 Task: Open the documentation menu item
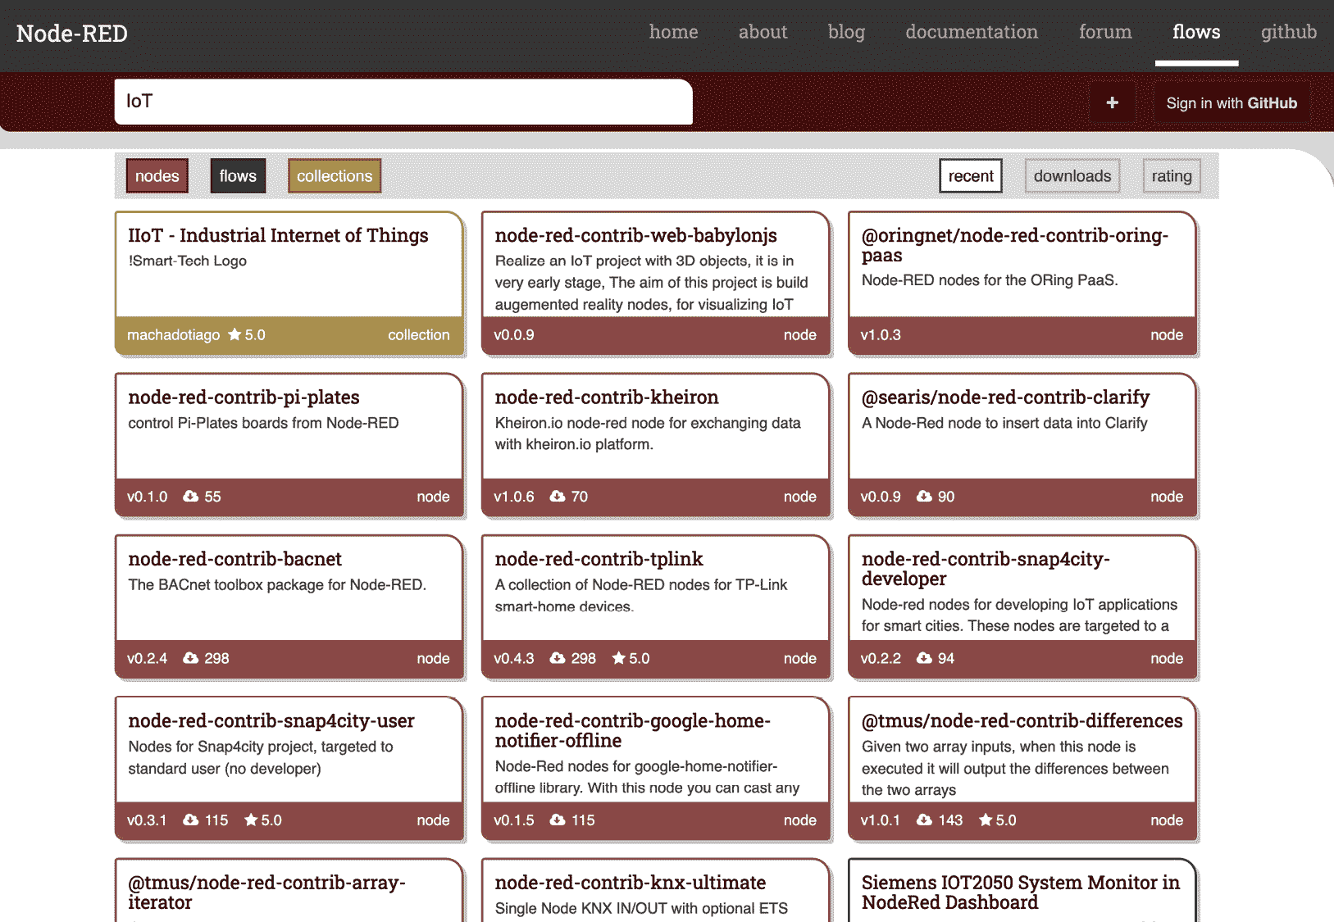(x=972, y=32)
